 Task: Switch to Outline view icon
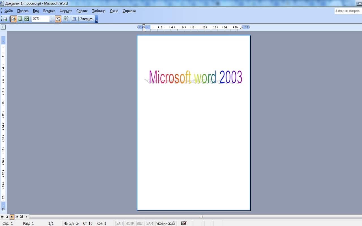[x=16, y=217]
